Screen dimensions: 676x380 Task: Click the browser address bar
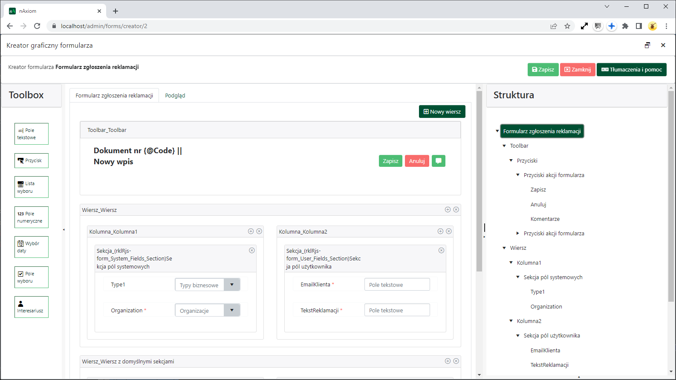click(298, 26)
